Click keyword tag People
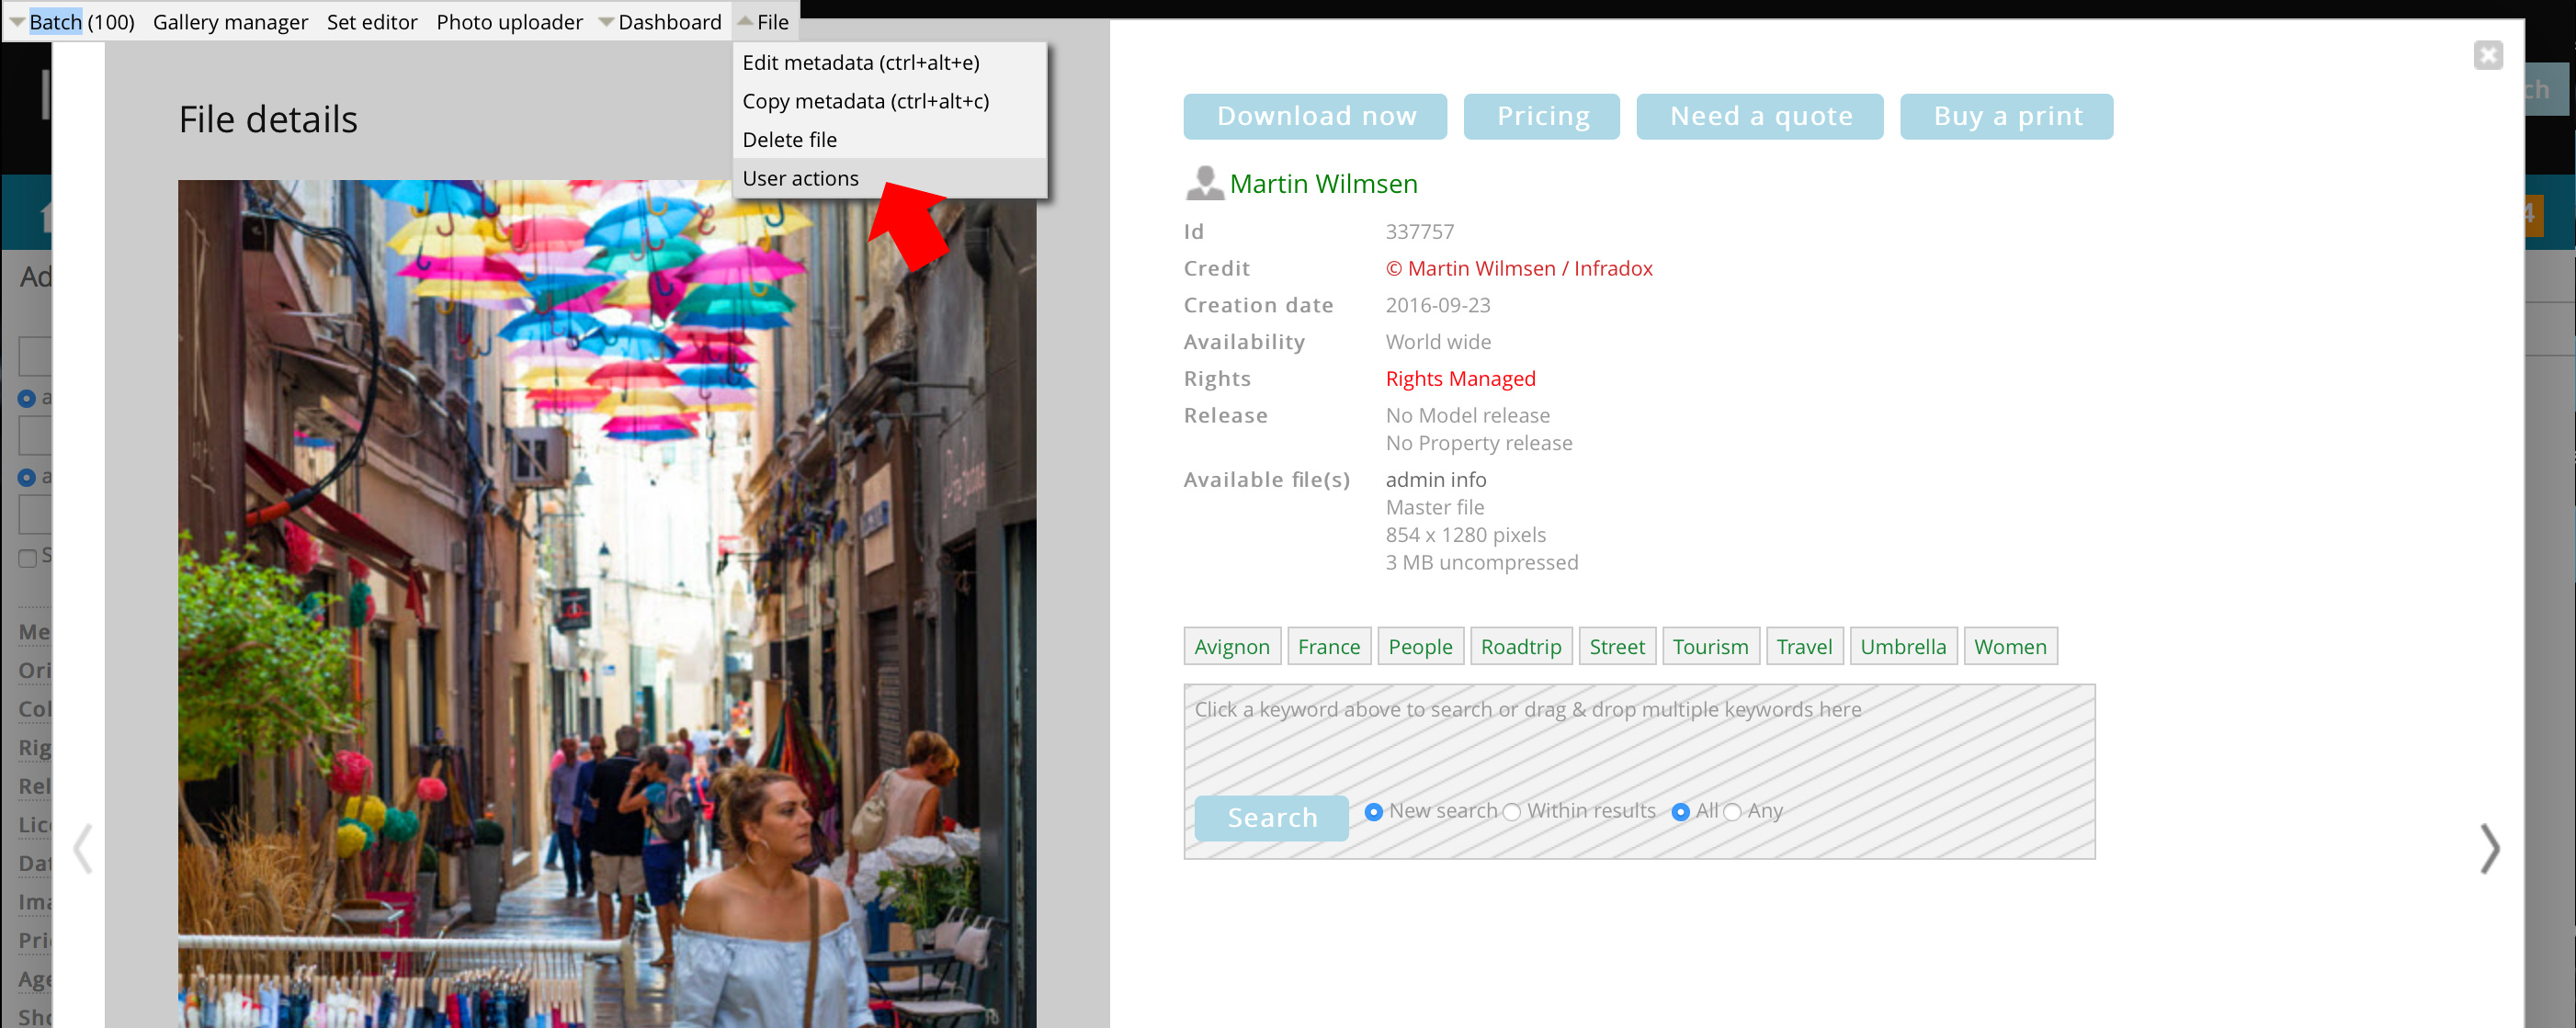 tap(1420, 646)
